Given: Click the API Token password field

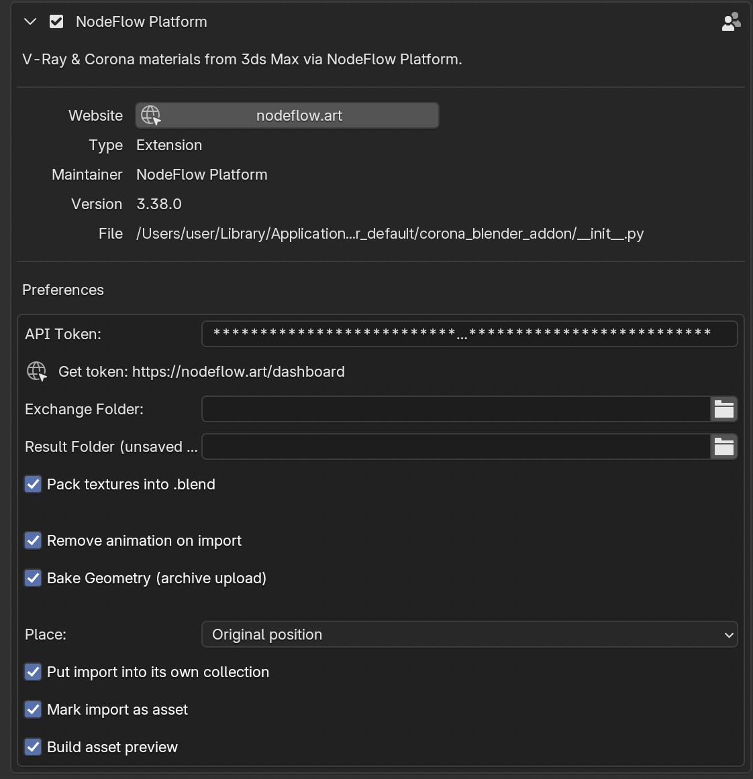Looking at the screenshot, I should click(470, 334).
